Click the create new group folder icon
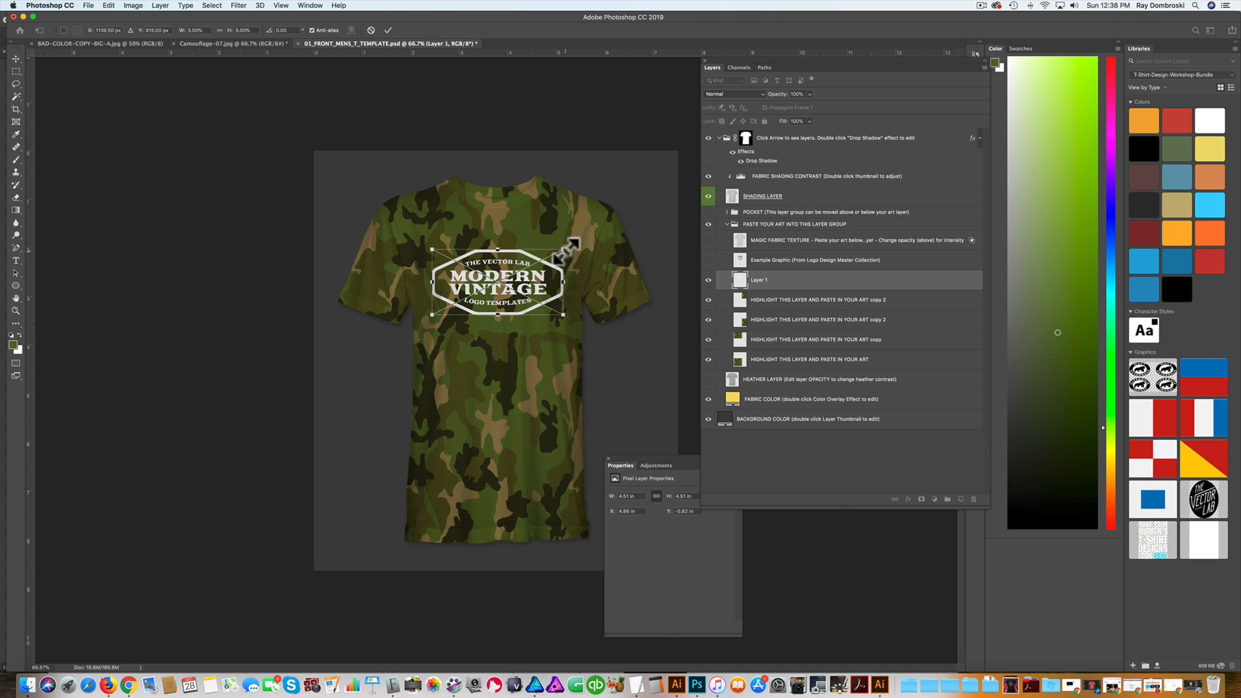Screen dimensions: 1241x698 click(947, 499)
